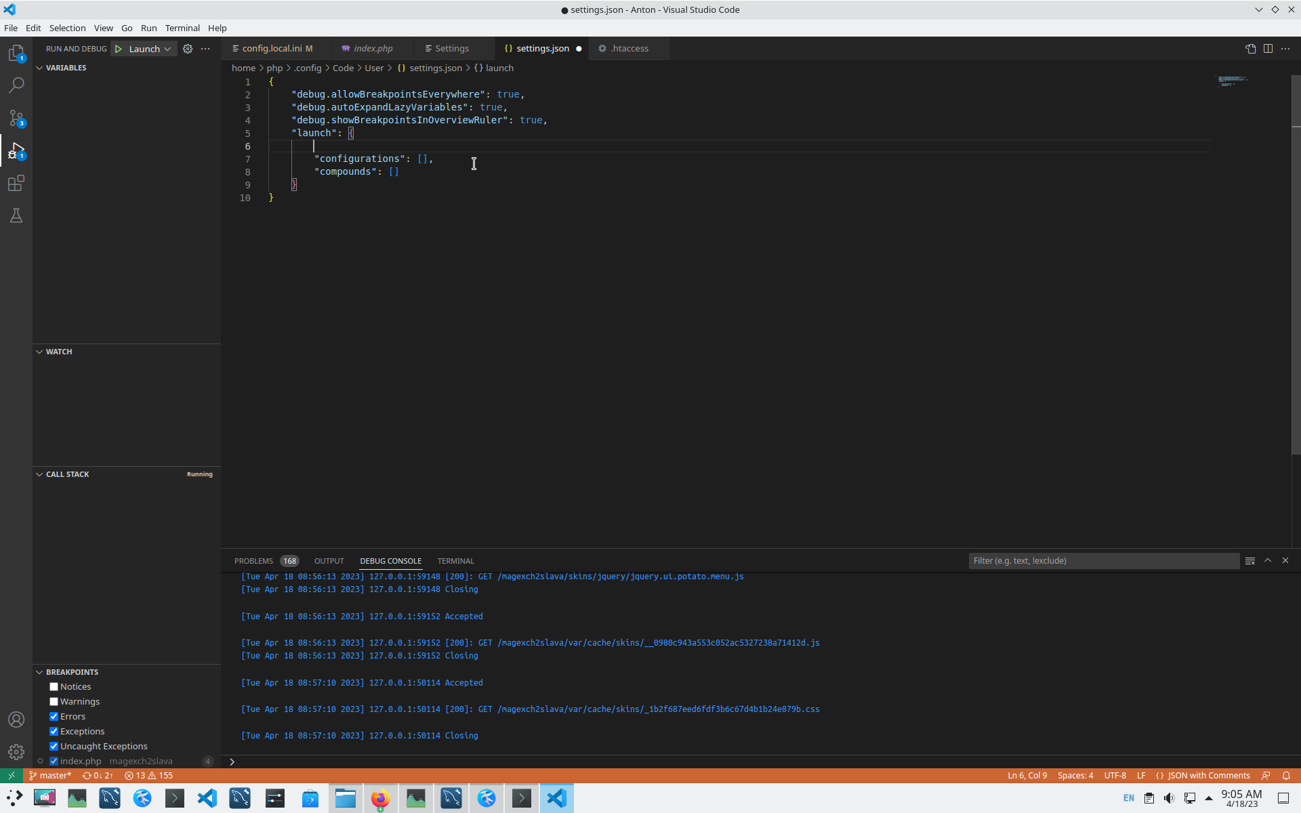Image resolution: width=1301 pixels, height=813 pixels.
Task: Open the Extensions view icon
Action: click(x=16, y=184)
